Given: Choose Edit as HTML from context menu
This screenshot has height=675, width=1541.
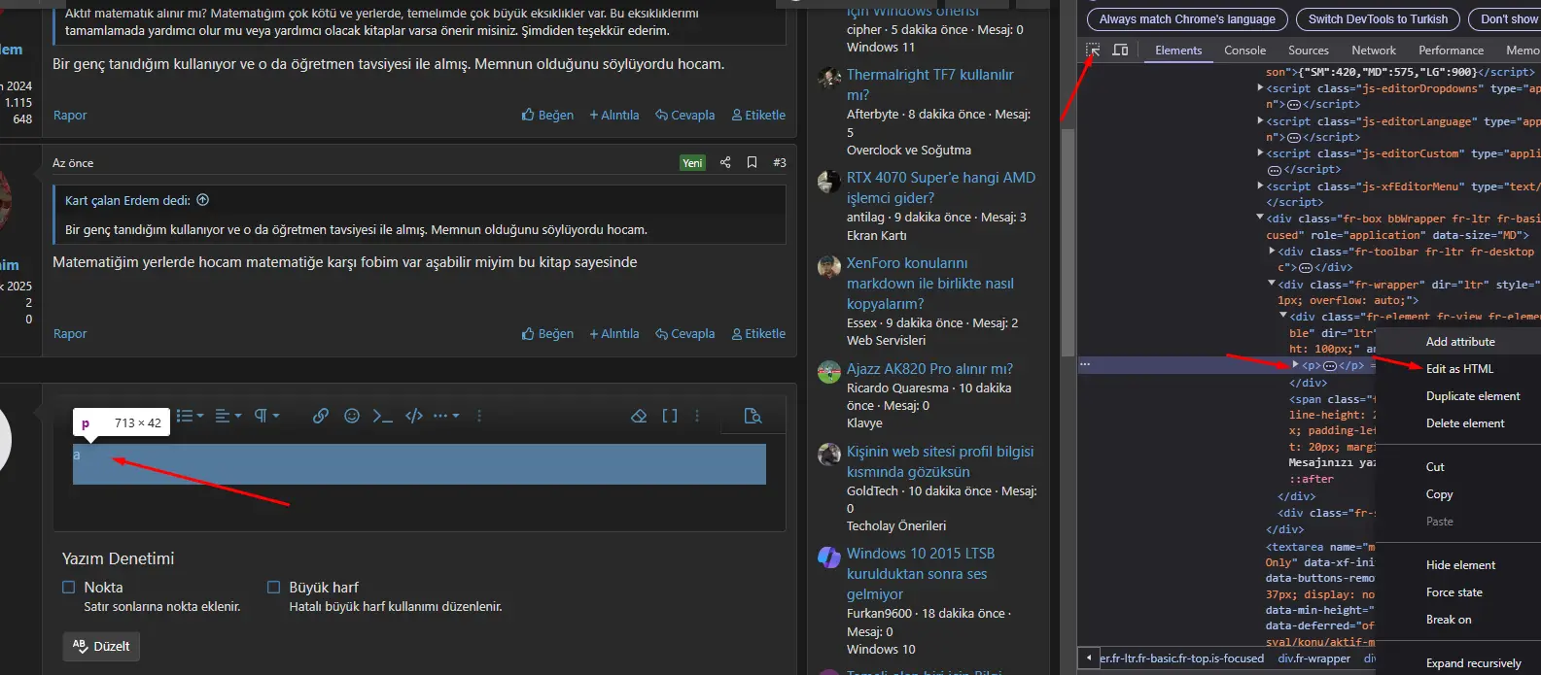Looking at the screenshot, I should [x=1459, y=368].
